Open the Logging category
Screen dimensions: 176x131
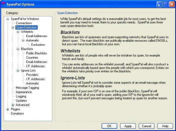(21, 96)
